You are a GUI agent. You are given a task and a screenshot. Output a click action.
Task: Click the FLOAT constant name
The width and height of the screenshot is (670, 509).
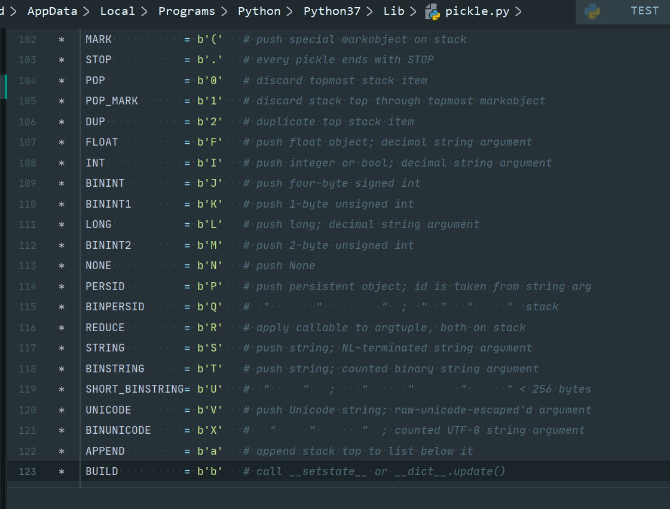click(x=102, y=142)
